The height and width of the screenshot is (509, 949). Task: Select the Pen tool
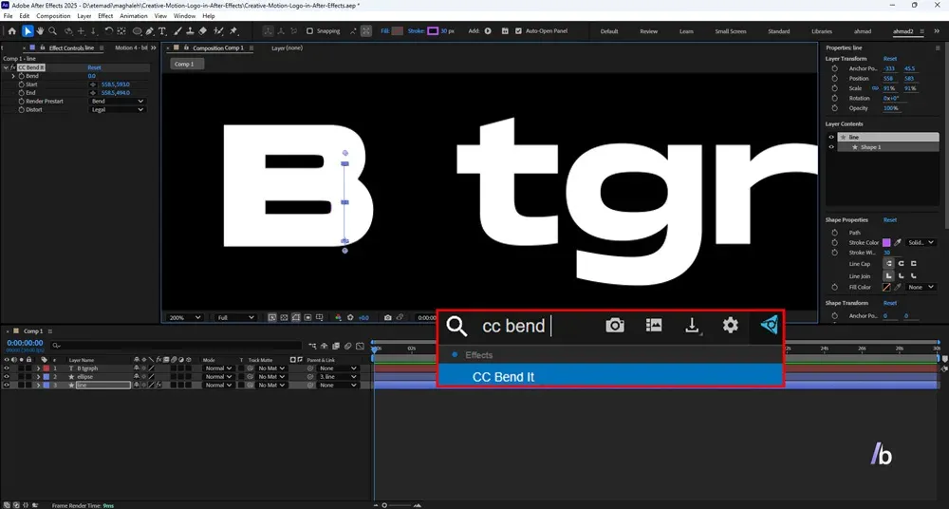click(x=150, y=31)
